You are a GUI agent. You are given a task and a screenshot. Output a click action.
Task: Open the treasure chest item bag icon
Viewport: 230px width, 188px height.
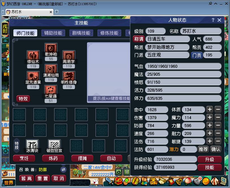click(118, 181)
